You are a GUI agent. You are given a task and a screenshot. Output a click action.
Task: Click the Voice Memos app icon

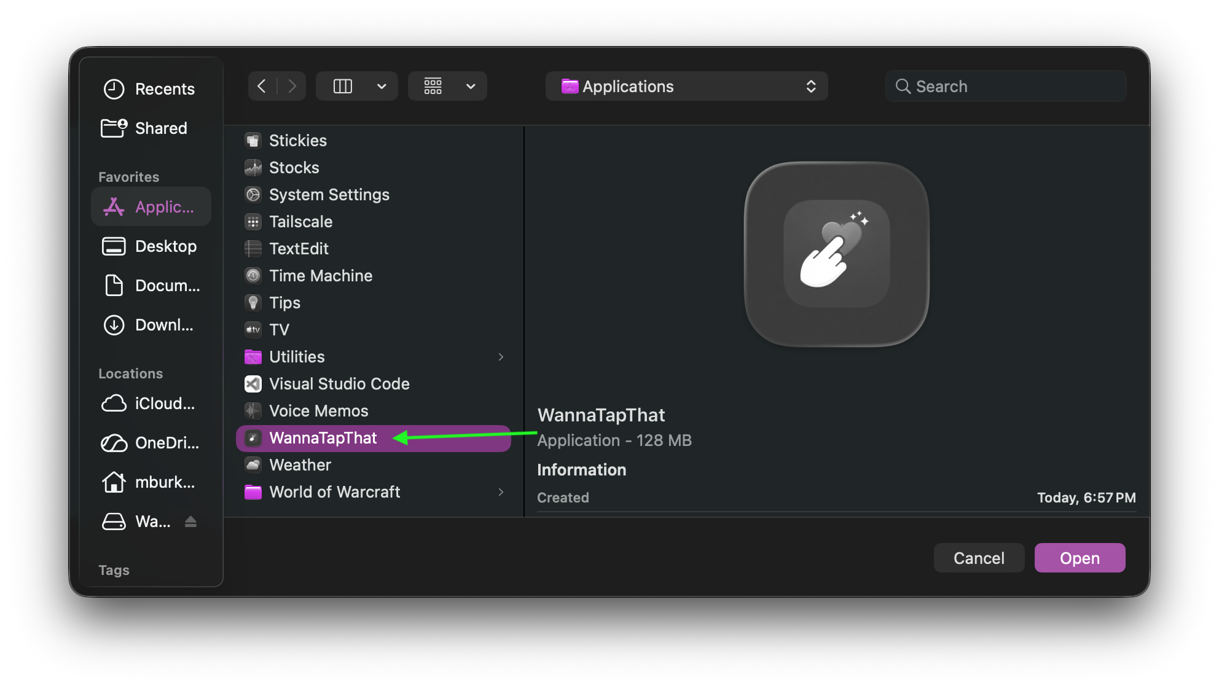(x=253, y=411)
